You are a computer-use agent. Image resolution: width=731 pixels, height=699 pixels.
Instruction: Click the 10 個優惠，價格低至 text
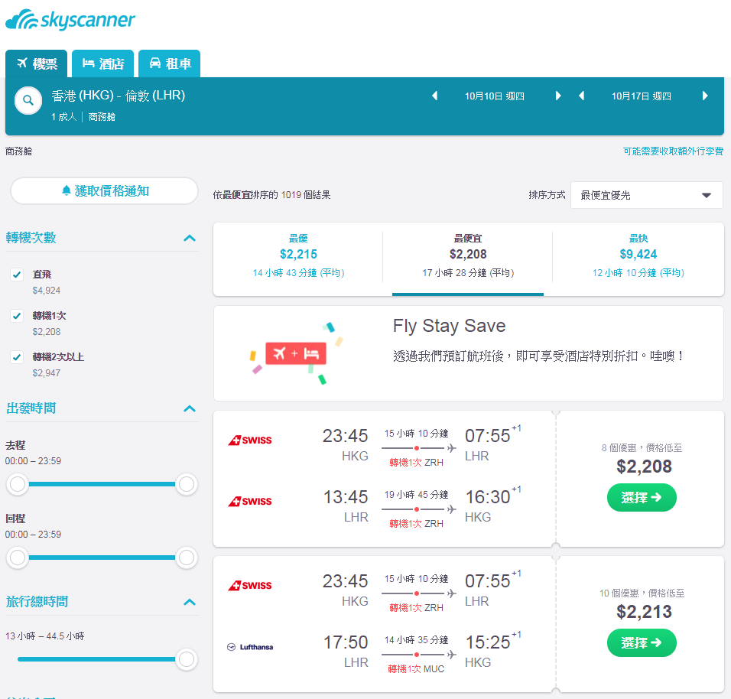tap(642, 593)
